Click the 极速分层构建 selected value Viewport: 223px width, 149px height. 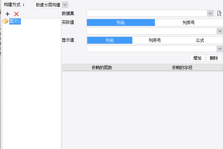point(48,5)
